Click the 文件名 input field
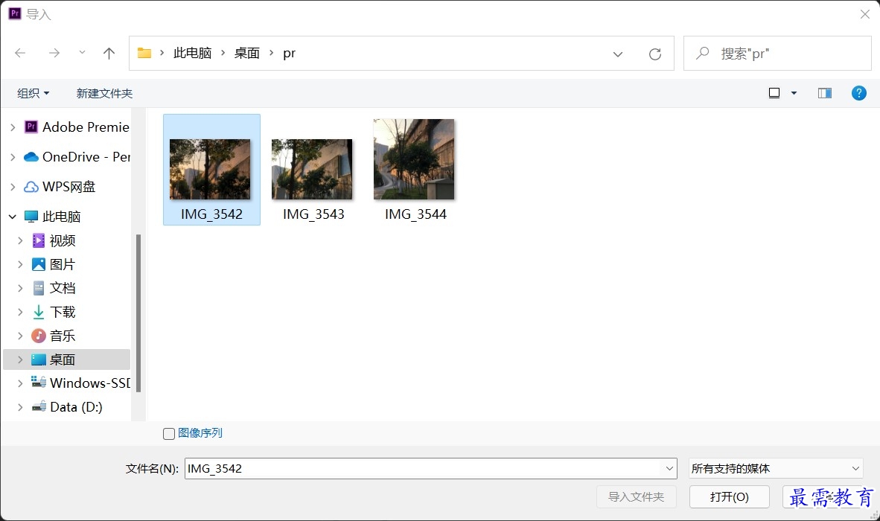880x521 pixels. click(x=424, y=468)
